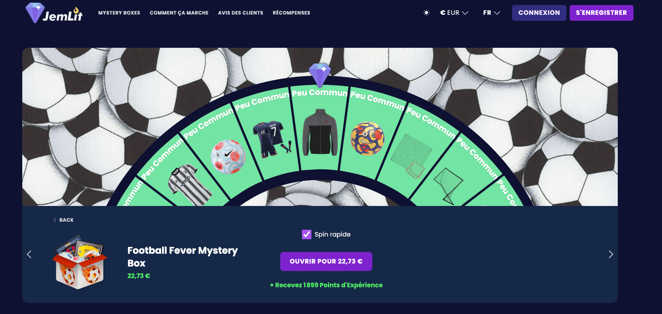662x314 pixels.
Task: Uncheck the Spin rapide checkbox
Action: point(307,234)
